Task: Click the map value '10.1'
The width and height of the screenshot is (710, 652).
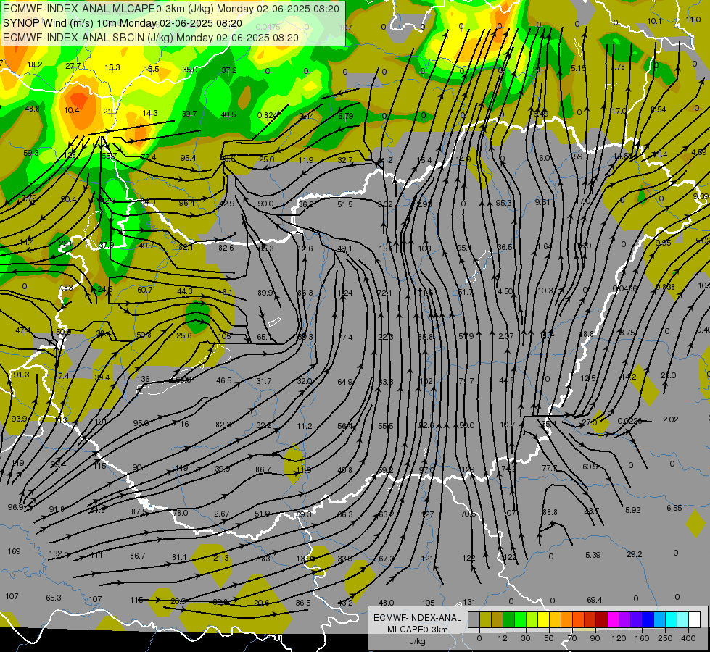Action: click(654, 21)
